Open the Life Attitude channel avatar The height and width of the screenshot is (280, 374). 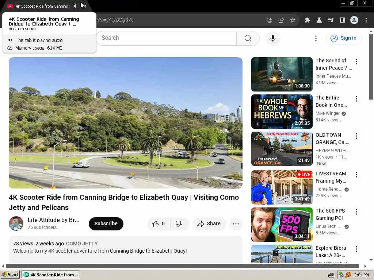[16, 223]
